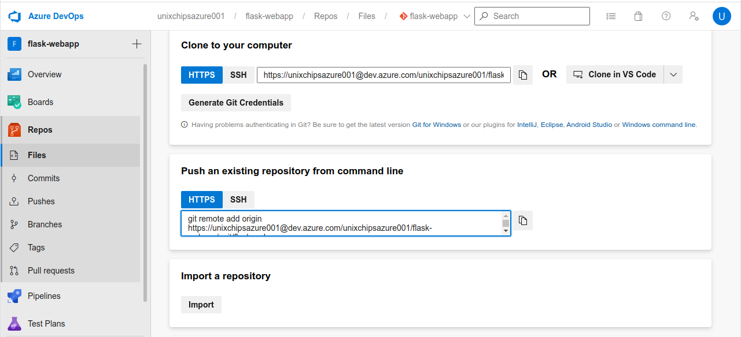Image resolution: width=741 pixels, height=337 pixels.
Task: Open the User settings icon
Action: (x=694, y=16)
